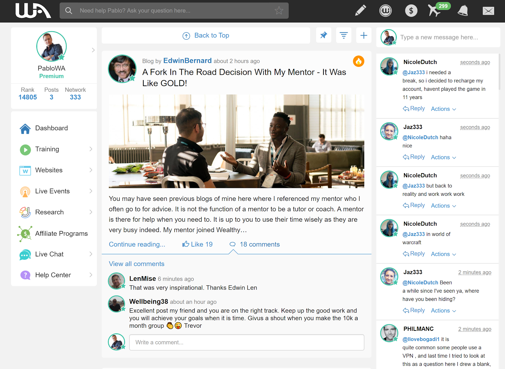Click the View all comments link
The width and height of the screenshot is (505, 369).
[137, 264]
